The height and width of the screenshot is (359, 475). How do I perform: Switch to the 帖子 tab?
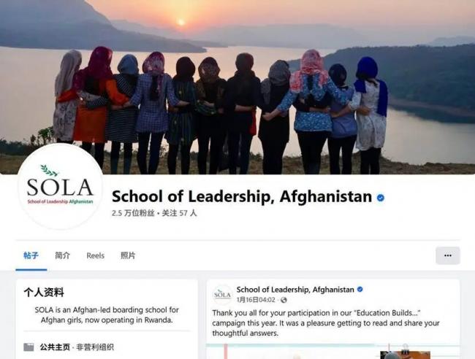31,255
